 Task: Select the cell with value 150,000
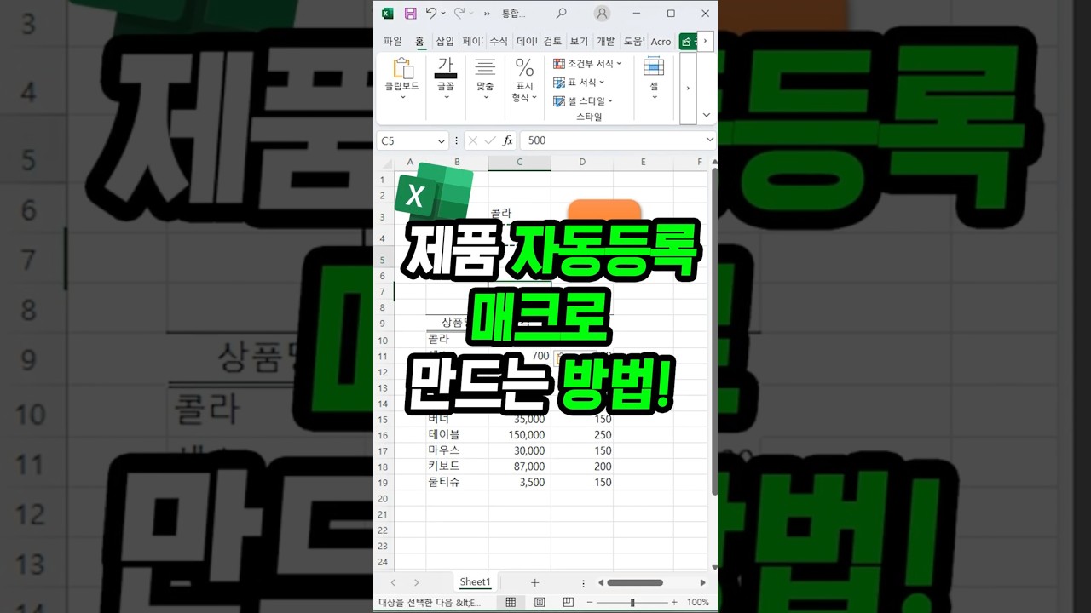pyautogui.click(x=519, y=434)
